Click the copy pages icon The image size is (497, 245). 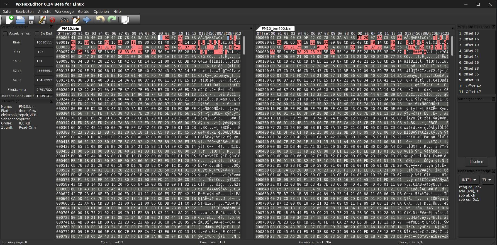tap(125, 20)
